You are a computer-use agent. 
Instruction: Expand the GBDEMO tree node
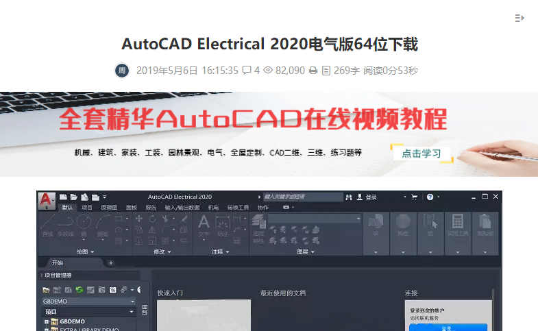click(x=47, y=321)
